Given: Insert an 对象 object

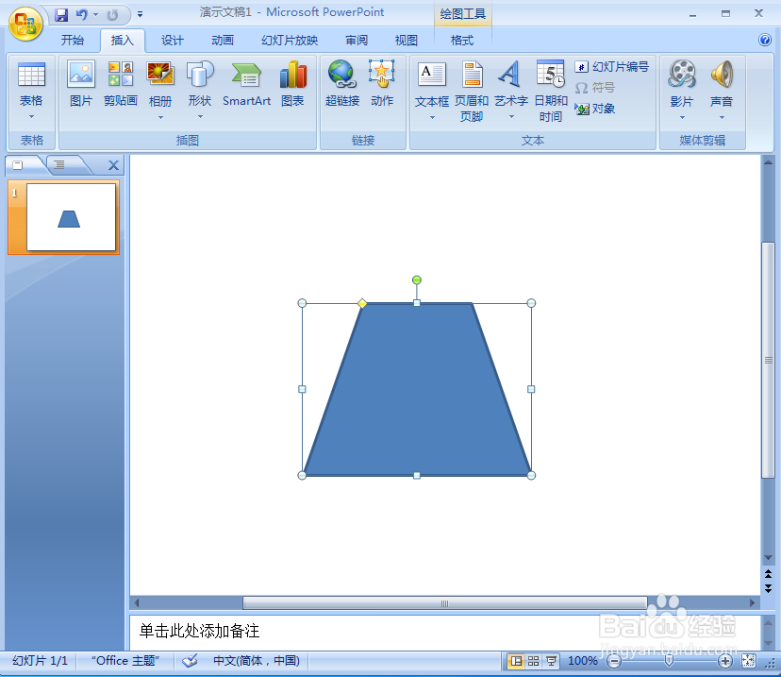Looking at the screenshot, I should (x=595, y=109).
